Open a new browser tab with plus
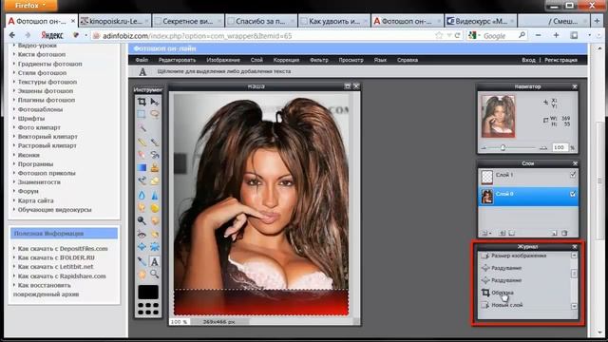This screenshot has height=342, width=608. (598, 21)
